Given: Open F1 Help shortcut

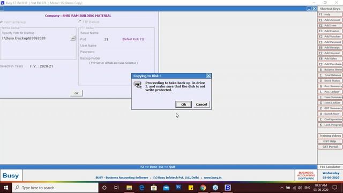Looking at the screenshot, I should tap(330, 14).
